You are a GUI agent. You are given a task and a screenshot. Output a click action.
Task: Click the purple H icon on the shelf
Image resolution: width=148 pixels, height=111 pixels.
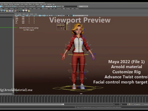[x=10, y=11]
